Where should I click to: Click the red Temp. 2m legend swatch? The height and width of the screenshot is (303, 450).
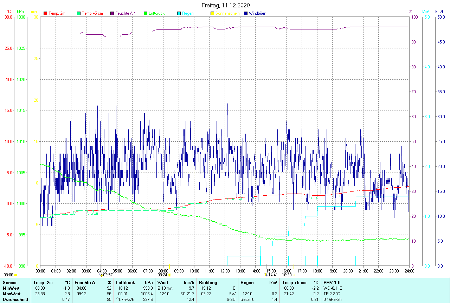click(45, 13)
